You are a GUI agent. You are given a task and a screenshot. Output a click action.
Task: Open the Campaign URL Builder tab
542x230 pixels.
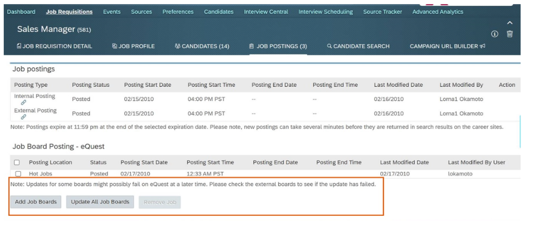tap(448, 46)
